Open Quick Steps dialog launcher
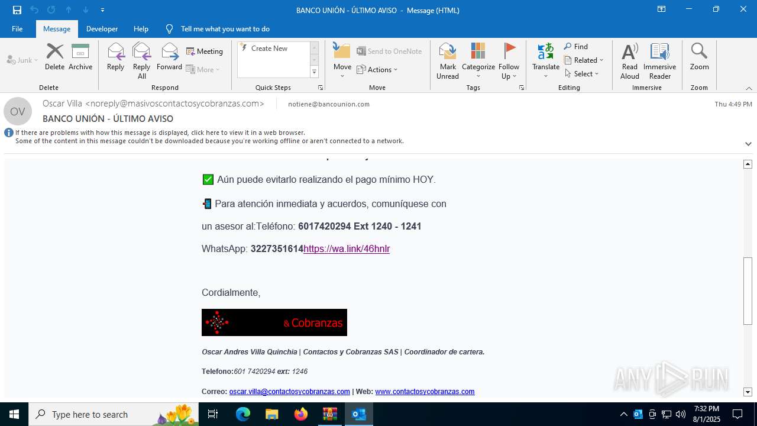 (x=321, y=88)
